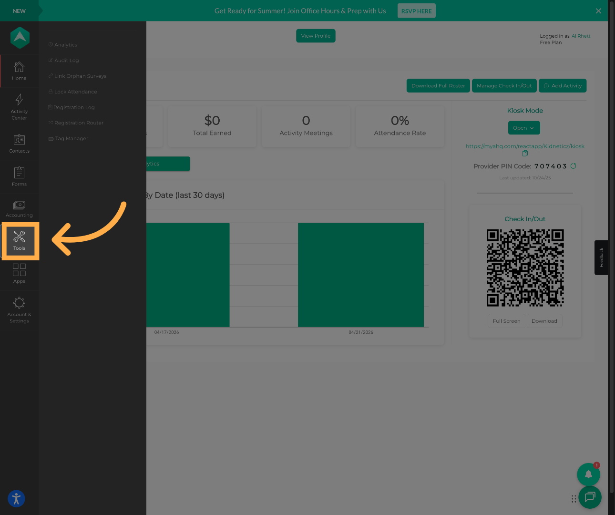Click the green A logo in the sidebar
The image size is (615, 515).
[x=20, y=38]
